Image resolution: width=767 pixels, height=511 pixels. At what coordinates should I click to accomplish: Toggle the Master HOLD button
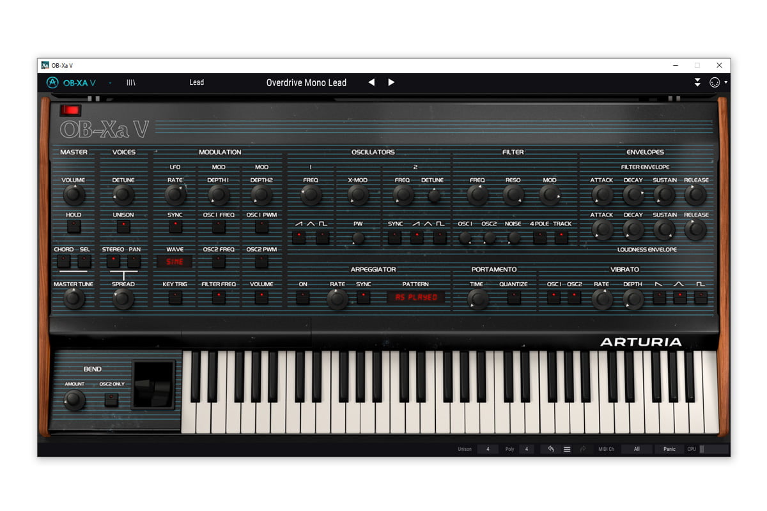(x=74, y=226)
